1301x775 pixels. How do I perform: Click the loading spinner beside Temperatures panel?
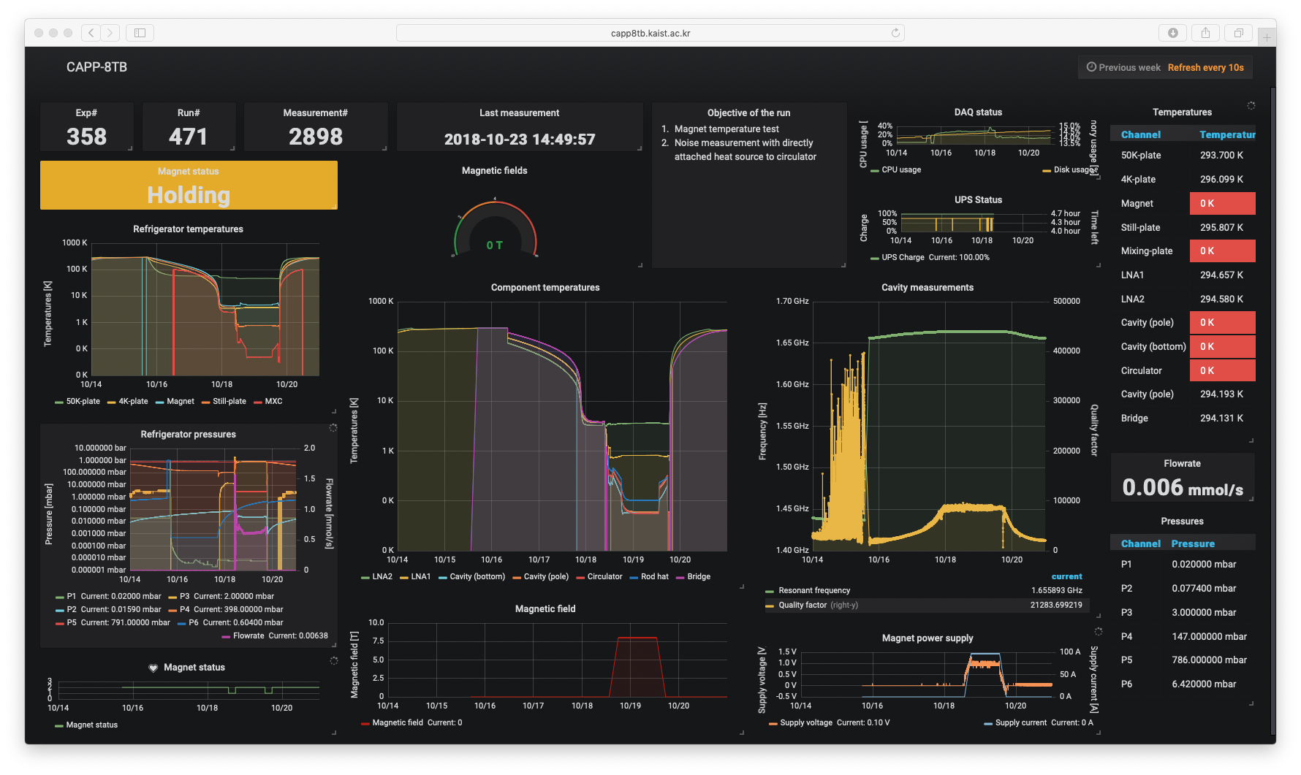tap(1251, 106)
